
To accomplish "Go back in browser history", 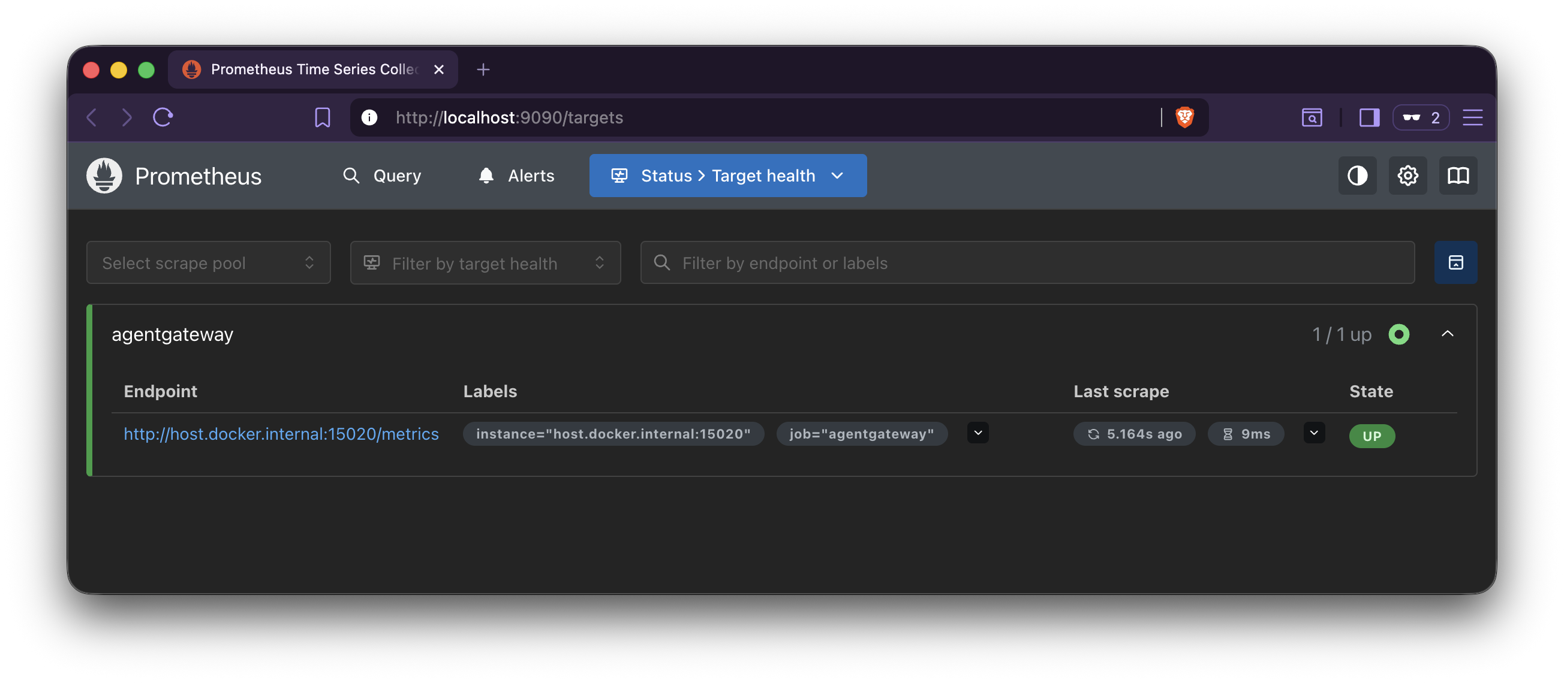I will pos(92,117).
